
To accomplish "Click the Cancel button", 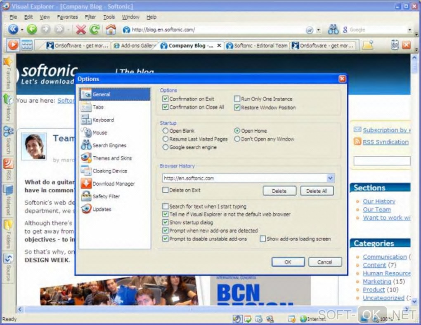I will click(x=325, y=262).
